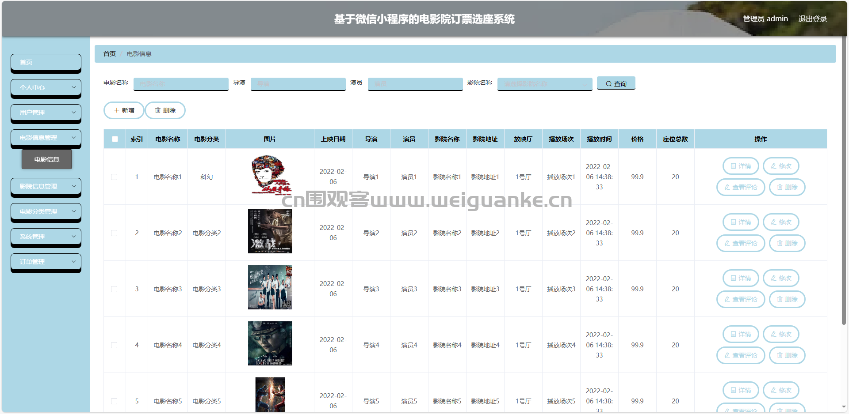Select the checkbox for row 3

point(114,289)
